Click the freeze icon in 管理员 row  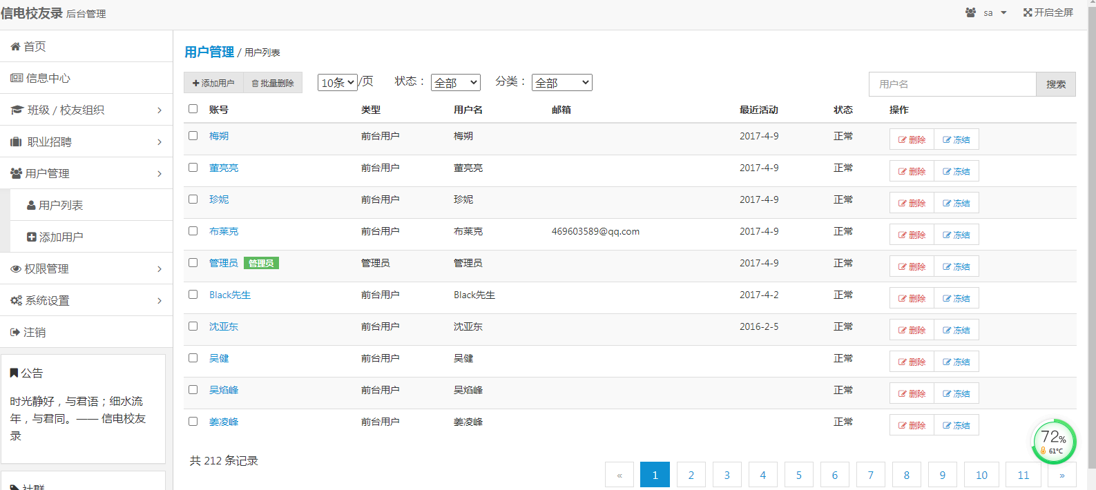(x=947, y=267)
